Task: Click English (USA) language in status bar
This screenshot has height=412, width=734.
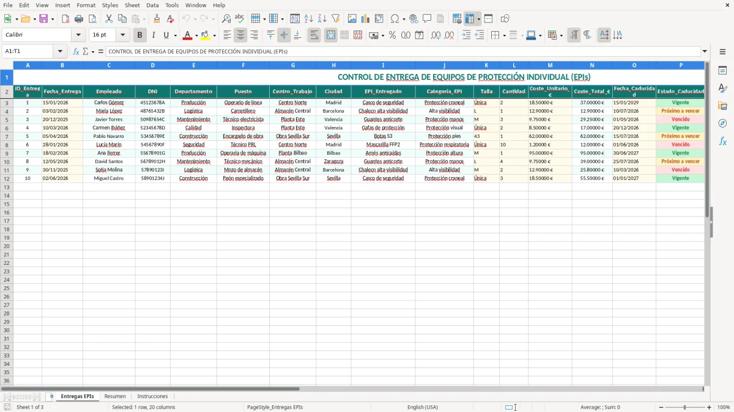Action: pos(423,407)
